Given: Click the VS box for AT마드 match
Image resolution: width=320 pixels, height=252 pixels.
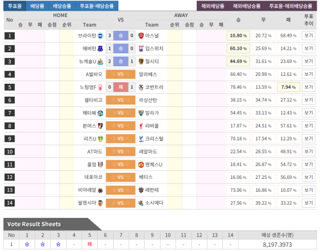Looking at the screenshot, I should click(121, 152).
